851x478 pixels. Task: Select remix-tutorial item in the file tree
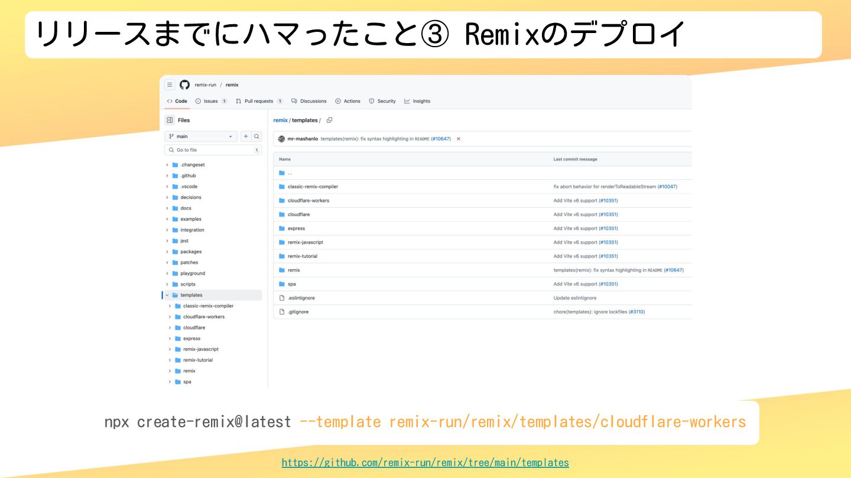tap(198, 360)
